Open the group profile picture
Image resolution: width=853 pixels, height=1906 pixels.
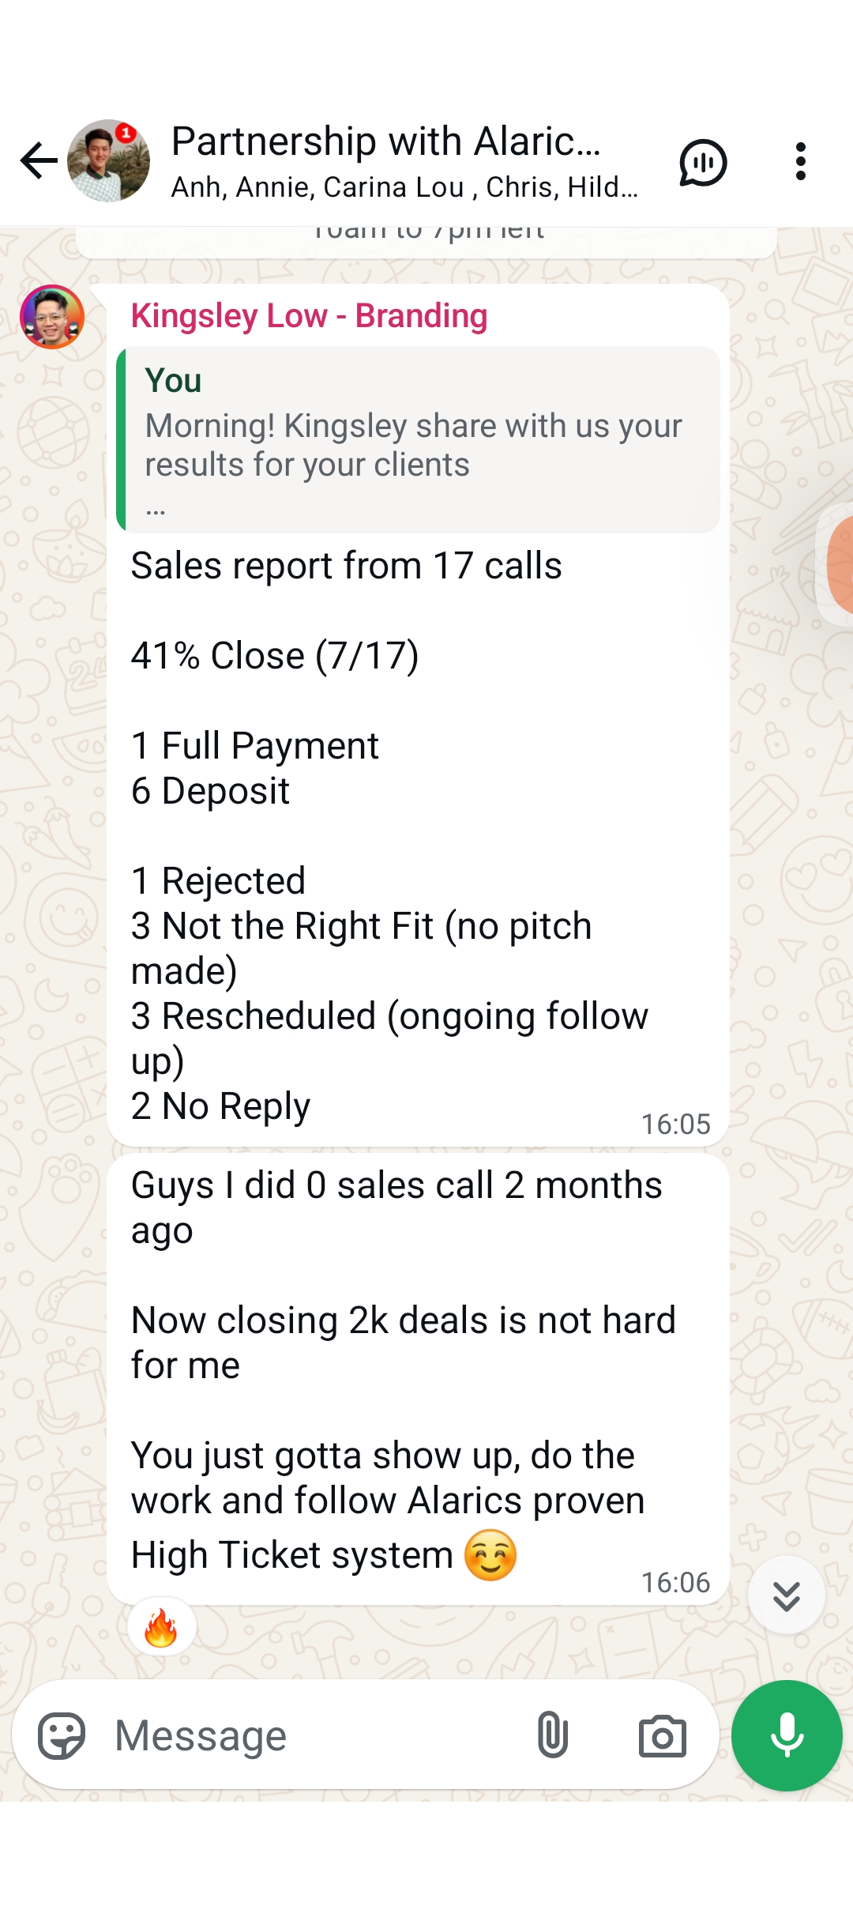[x=108, y=161]
